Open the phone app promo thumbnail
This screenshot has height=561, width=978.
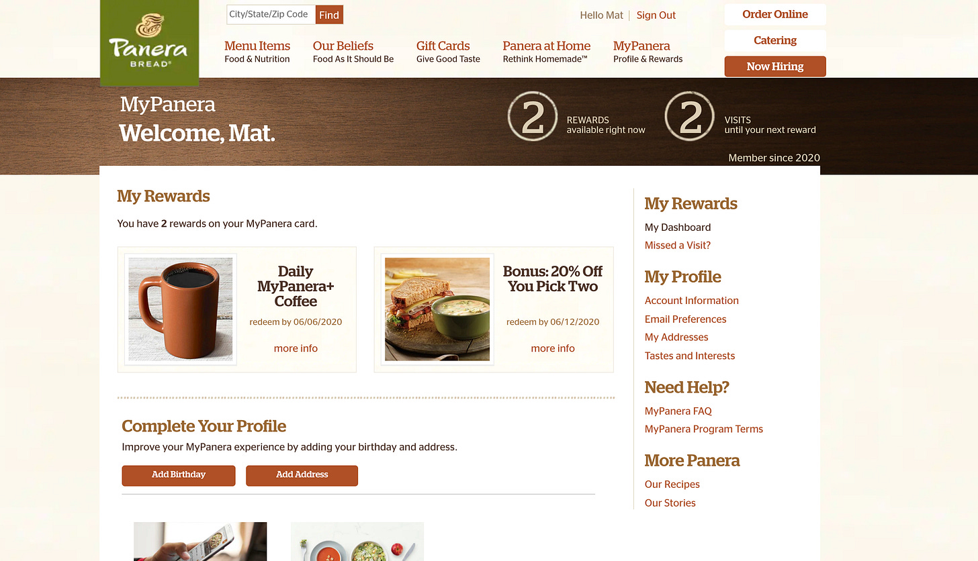(200, 542)
